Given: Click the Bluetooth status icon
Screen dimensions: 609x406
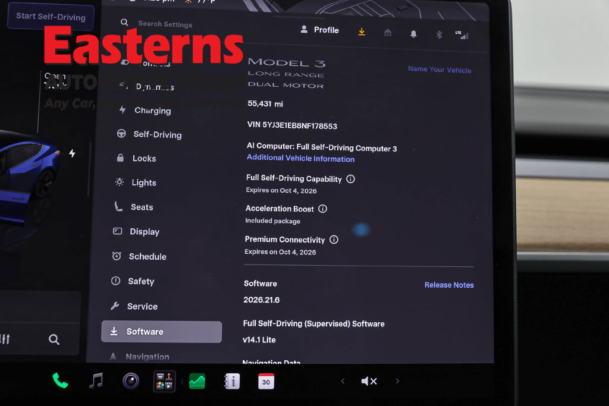Looking at the screenshot, I should (x=439, y=35).
